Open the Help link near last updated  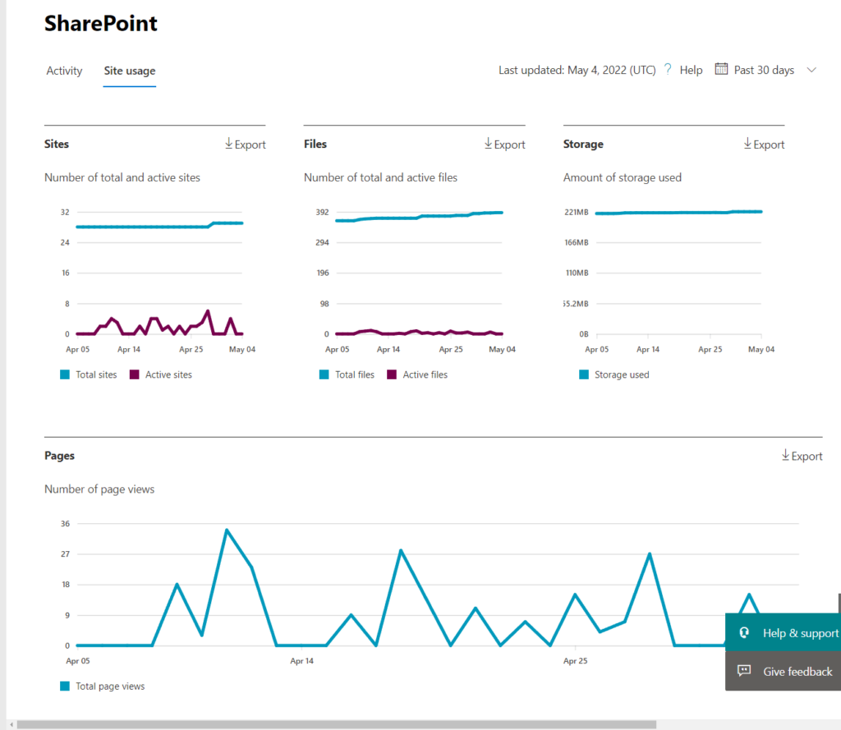pyautogui.click(x=691, y=71)
